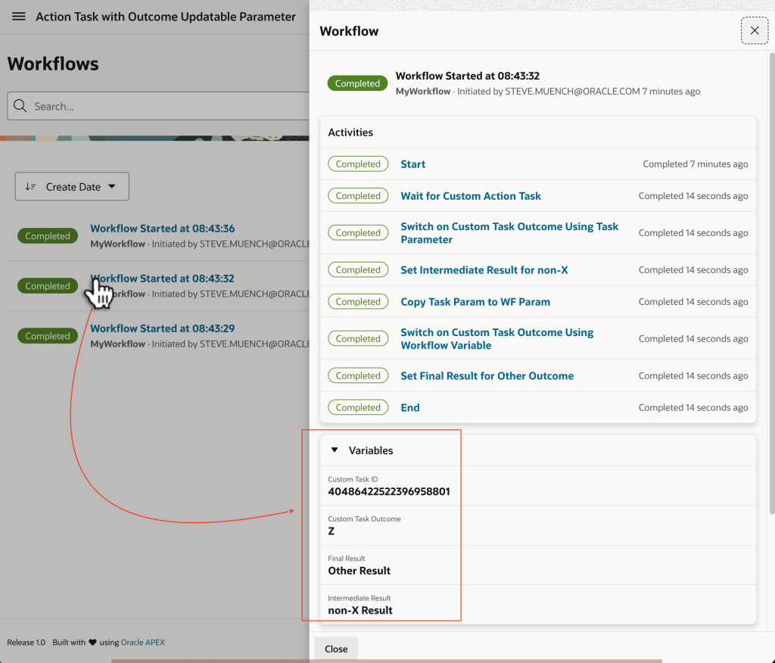Click the search magnifier icon

click(x=20, y=107)
